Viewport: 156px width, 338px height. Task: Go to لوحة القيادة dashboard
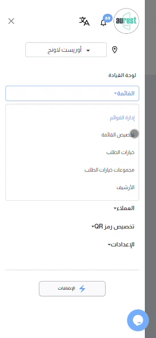[x=122, y=75]
